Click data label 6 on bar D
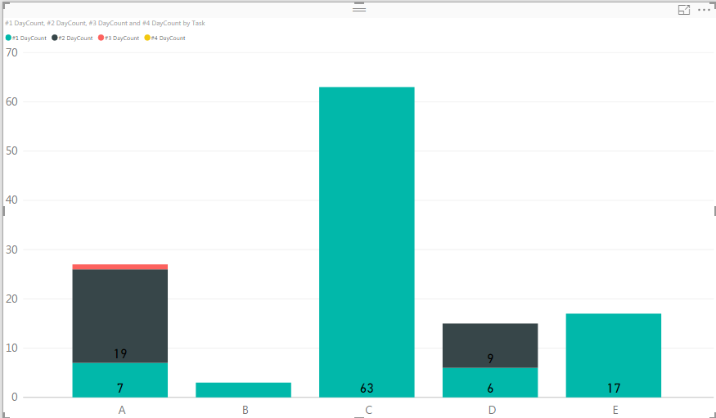 click(490, 388)
